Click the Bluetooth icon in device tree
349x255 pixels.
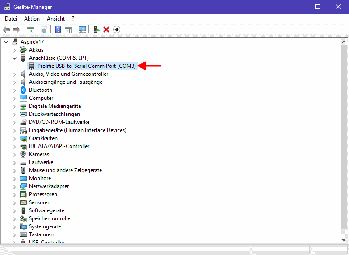pos(24,90)
